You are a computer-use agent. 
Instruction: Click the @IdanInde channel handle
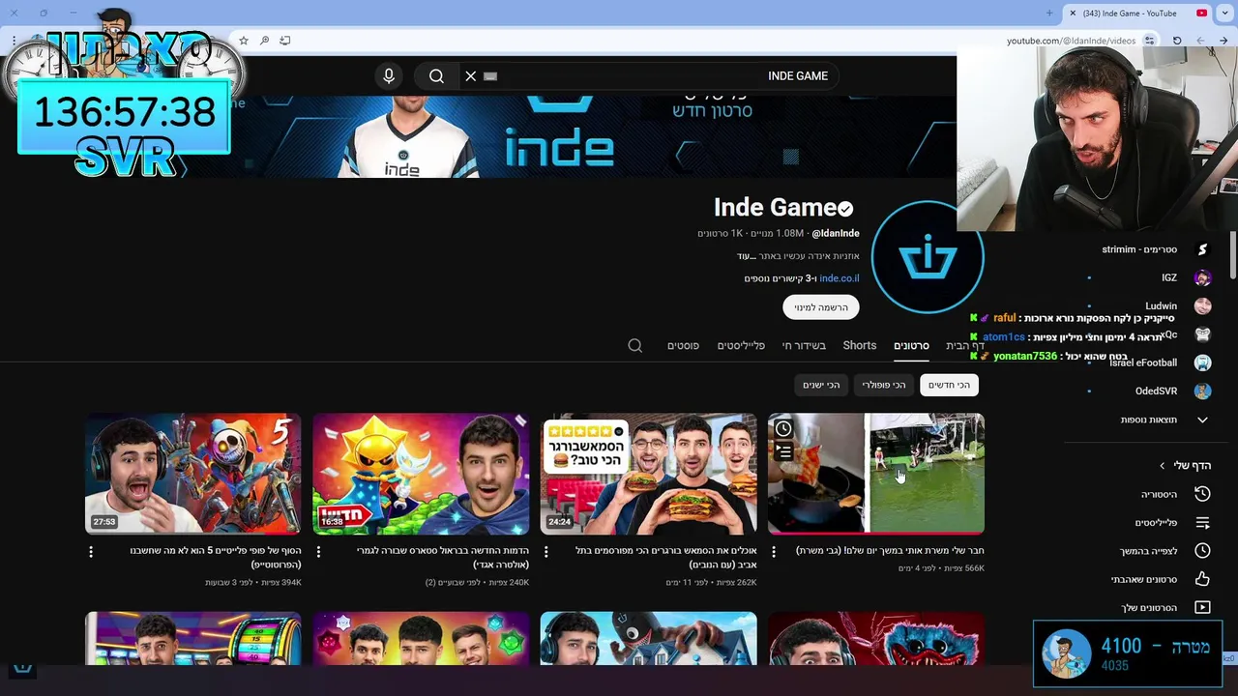click(836, 233)
